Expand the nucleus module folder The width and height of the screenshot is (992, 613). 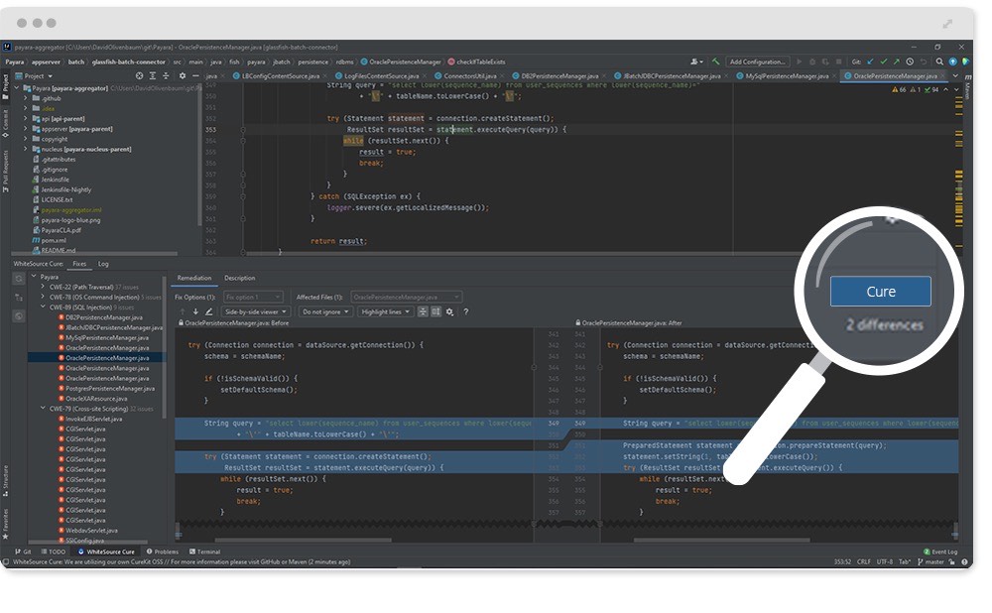(26, 150)
